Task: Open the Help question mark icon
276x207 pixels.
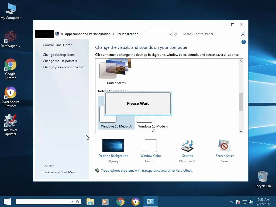Action: [243, 42]
